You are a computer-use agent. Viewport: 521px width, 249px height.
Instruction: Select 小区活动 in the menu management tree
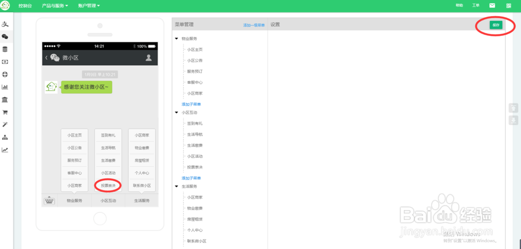(195, 156)
